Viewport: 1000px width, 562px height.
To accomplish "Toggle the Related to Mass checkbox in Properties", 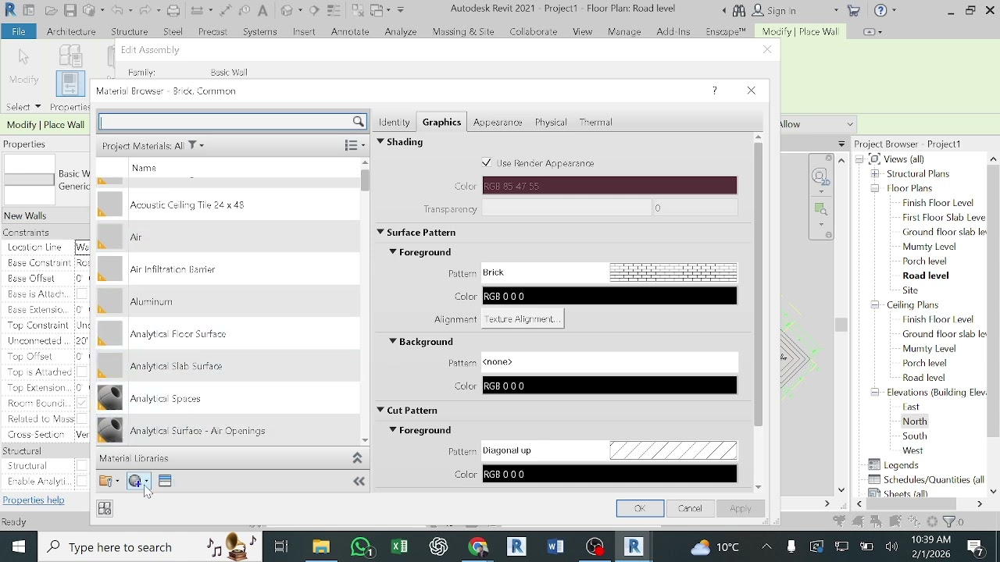I will coord(82,419).
